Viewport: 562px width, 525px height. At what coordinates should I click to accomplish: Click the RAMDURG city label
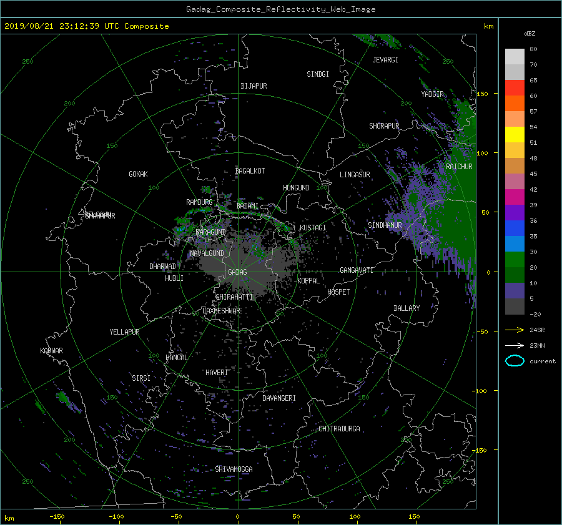click(x=199, y=202)
